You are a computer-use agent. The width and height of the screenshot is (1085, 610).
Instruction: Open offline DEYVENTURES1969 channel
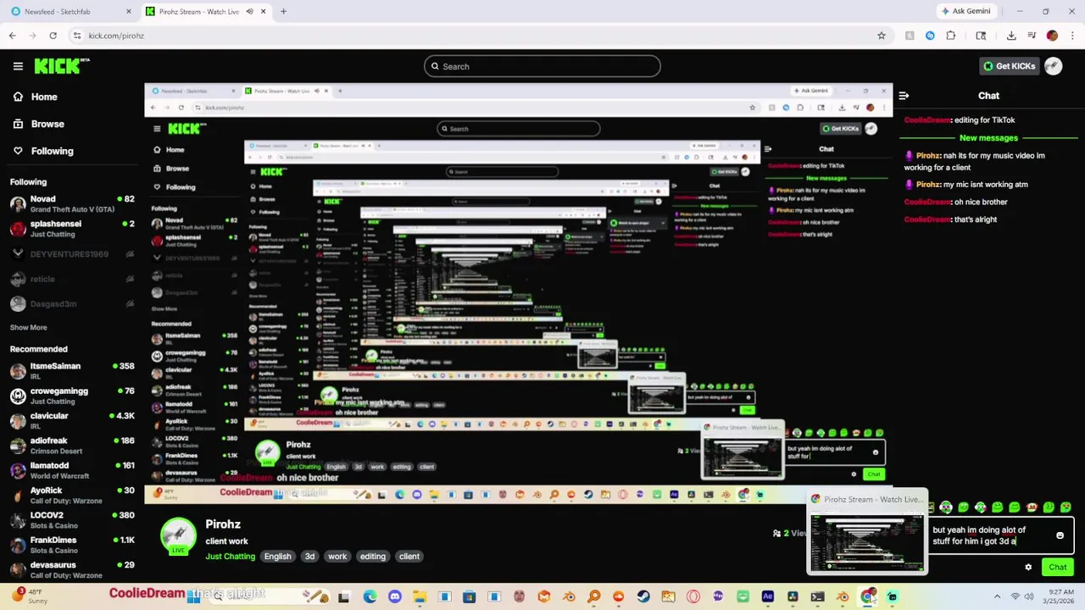(x=72, y=254)
